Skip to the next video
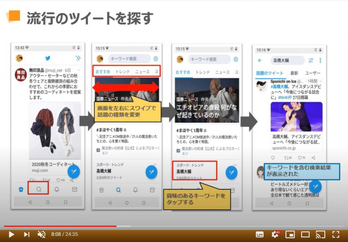This screenshot has height=242, width=348. point(27,234)
